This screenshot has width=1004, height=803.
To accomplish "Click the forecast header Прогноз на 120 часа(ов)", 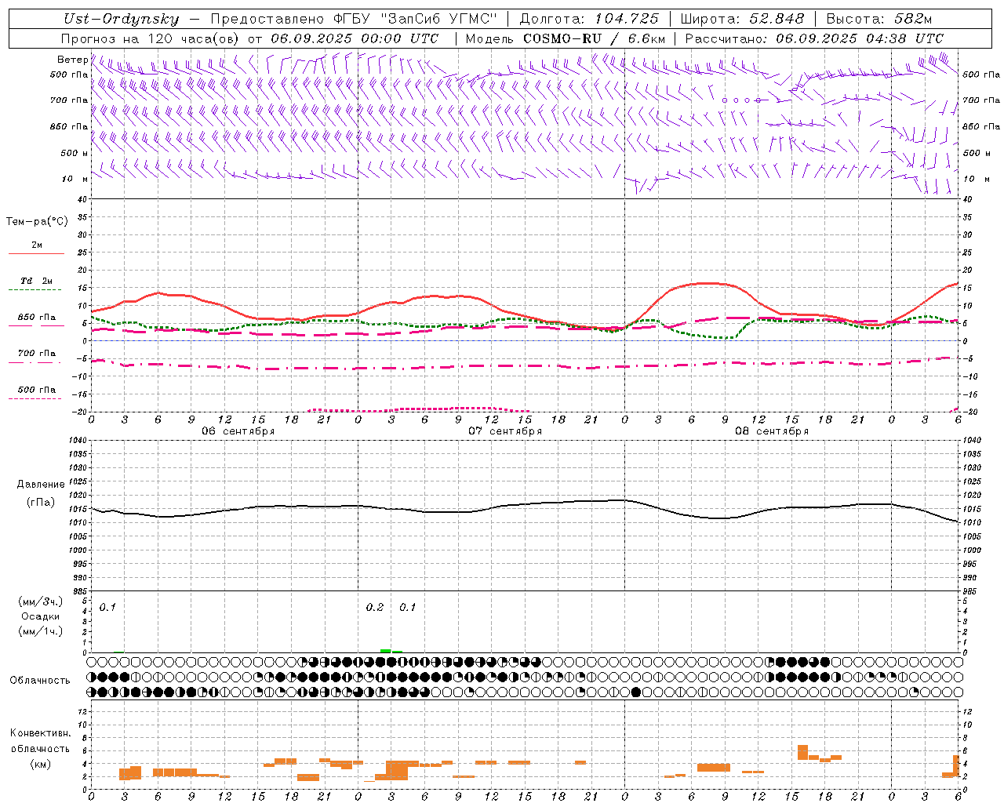I will 151,38.
